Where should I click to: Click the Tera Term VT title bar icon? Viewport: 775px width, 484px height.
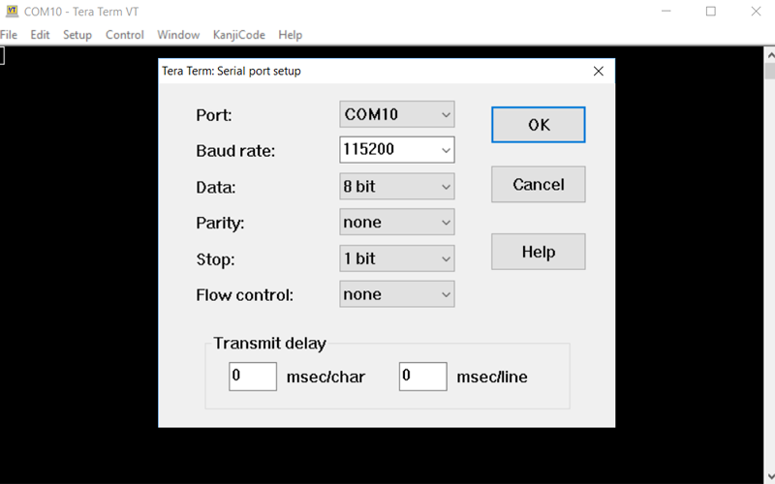tap(12, 12)
